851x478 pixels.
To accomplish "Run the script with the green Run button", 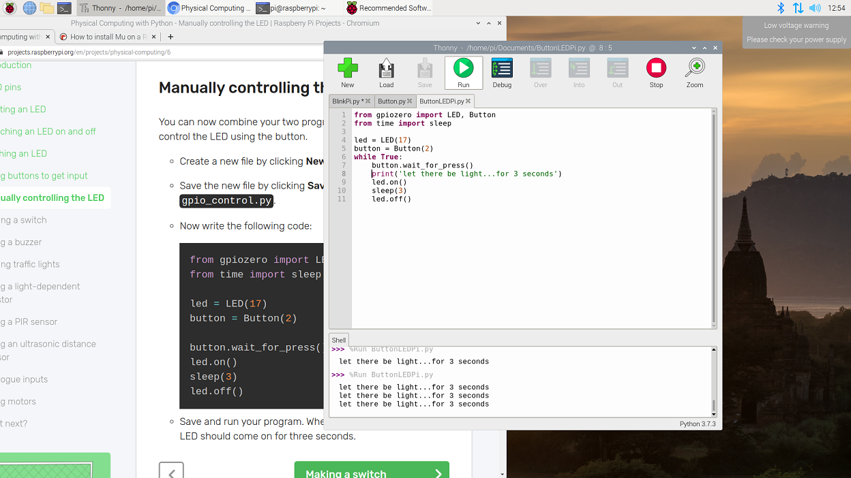I will click(x=464, y=72).
